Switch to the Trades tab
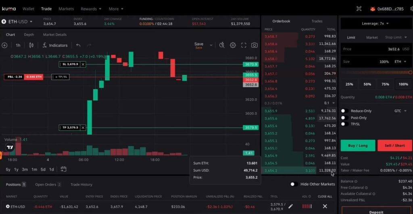Viewport: 413px width, 214px height. 317,21
